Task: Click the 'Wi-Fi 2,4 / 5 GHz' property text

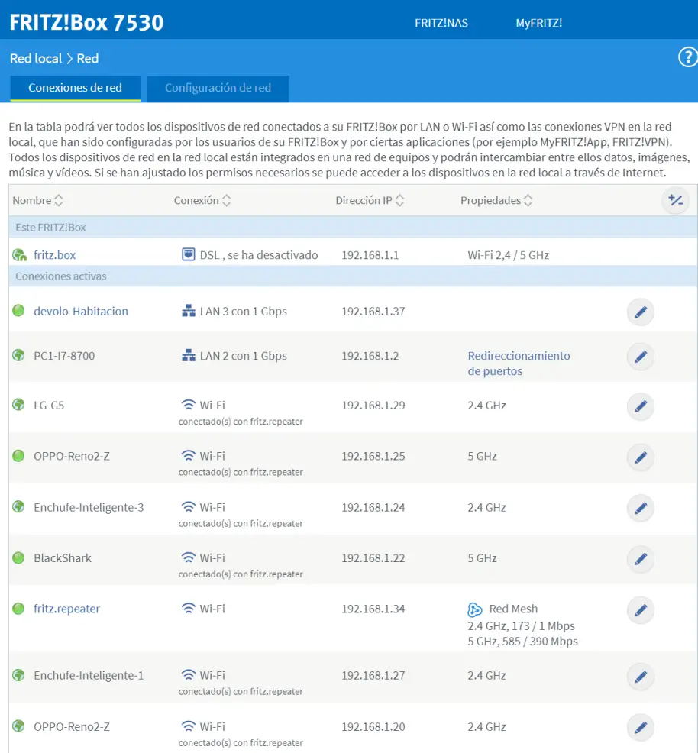Action: [509, 255]
